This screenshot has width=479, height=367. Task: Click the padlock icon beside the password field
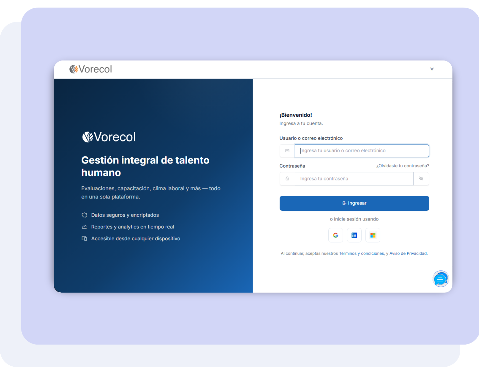pyautogui.click(x=287, y=179)
